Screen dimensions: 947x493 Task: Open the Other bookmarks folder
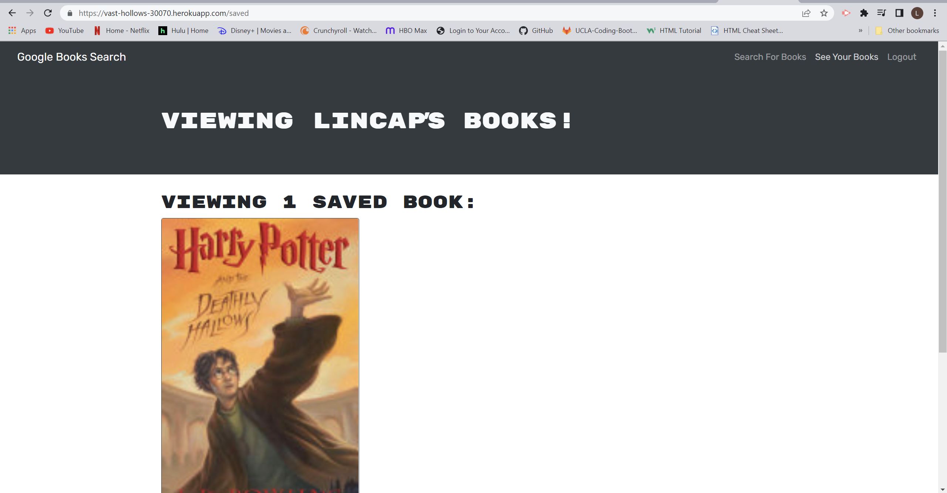pyautogui.click(x=907, y=31)
